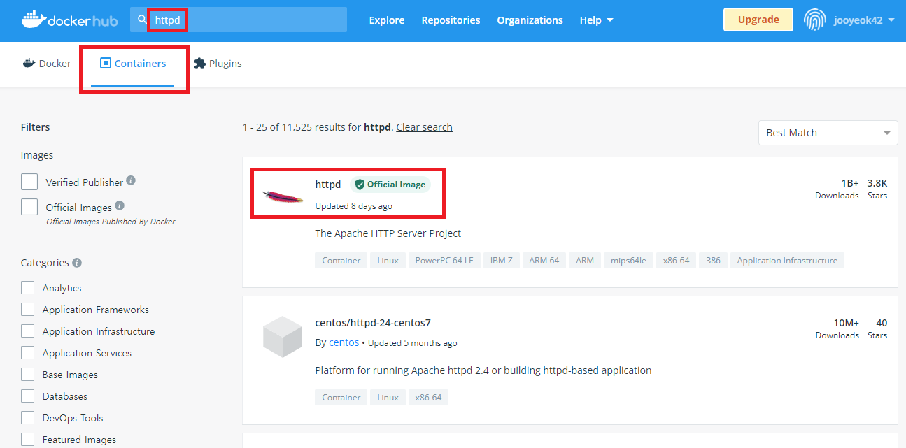Check the Base Images category

[27, 375]
